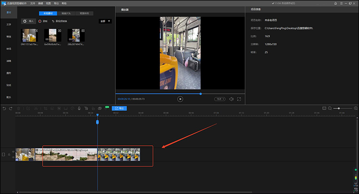Click the 11:56 auto-save status text
Viewport: 359px width, 194px height.
(283, 3)
